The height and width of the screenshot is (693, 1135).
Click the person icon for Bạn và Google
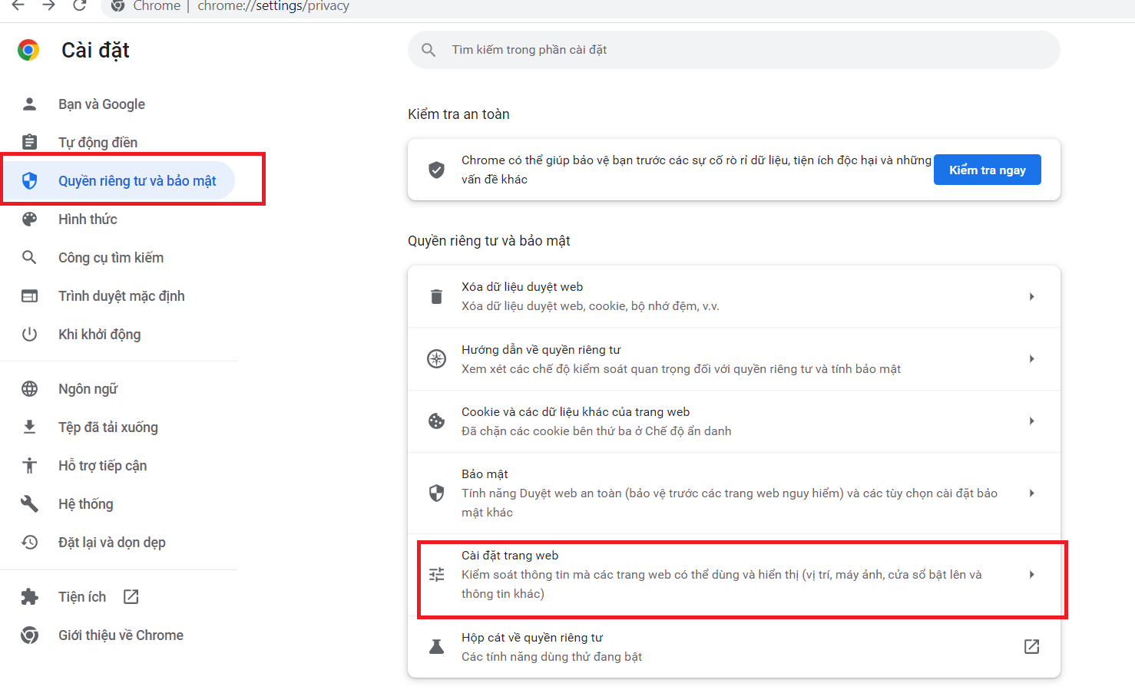click(29, 104)
